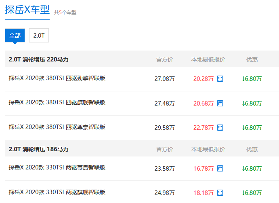Click the 22.78万 local lowest price
279x203 pixels.
203,128
